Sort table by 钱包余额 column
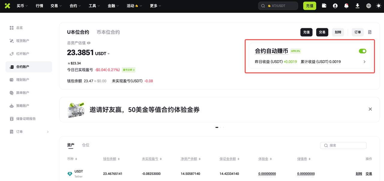The height and width of the screenshot is (181, 384). tap(111, 159)
